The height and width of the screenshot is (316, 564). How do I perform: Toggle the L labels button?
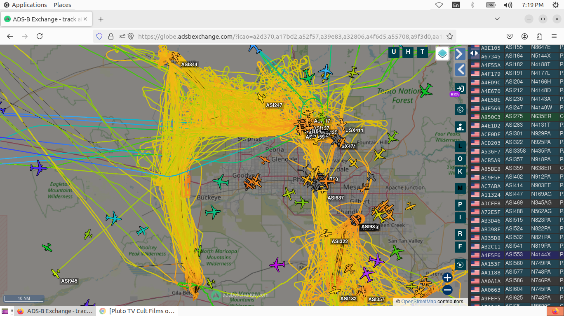pos(460,146)
